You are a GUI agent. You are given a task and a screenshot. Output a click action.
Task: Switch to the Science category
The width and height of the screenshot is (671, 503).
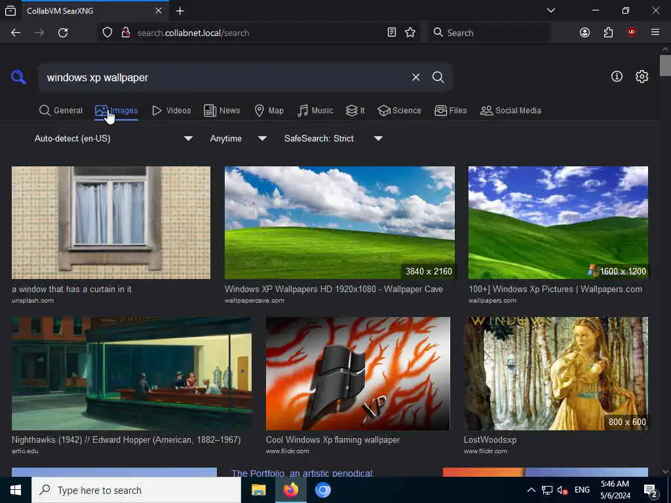pos(399,110)
